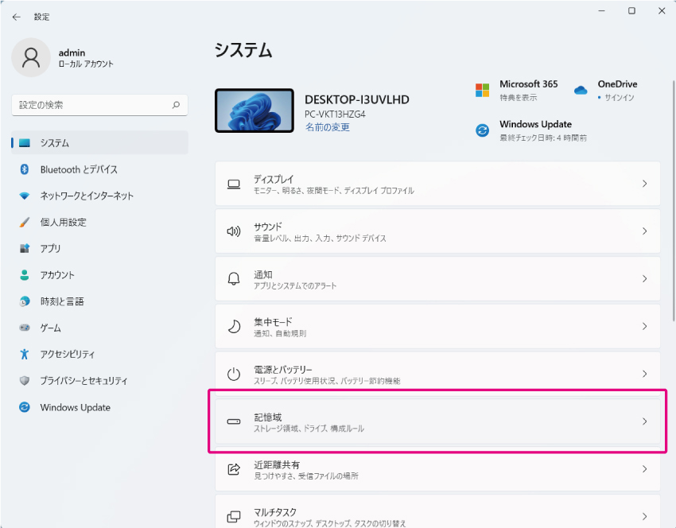The image size is (676, 528).
Task: Click the Microsoft 365 logo icon
Action: point(483,90)
